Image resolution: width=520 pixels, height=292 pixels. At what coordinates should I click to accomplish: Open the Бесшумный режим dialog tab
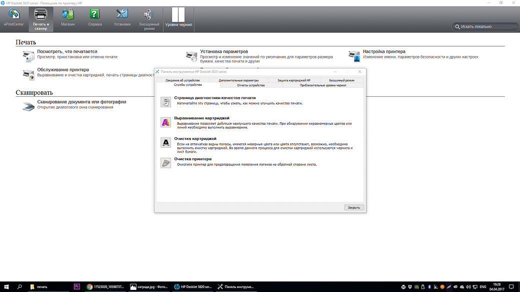(341, 80)
